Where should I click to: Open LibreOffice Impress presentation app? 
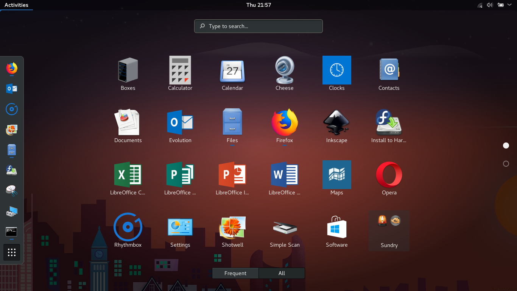point(232,175)
